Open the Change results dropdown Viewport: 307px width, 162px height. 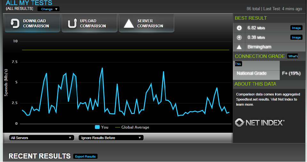click(48, 9)
